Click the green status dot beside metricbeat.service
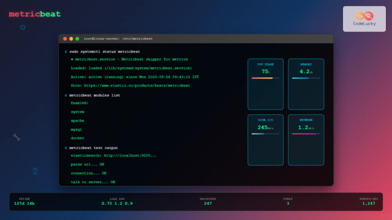Viewport: 392px width, 220px height. coord(72,59)
